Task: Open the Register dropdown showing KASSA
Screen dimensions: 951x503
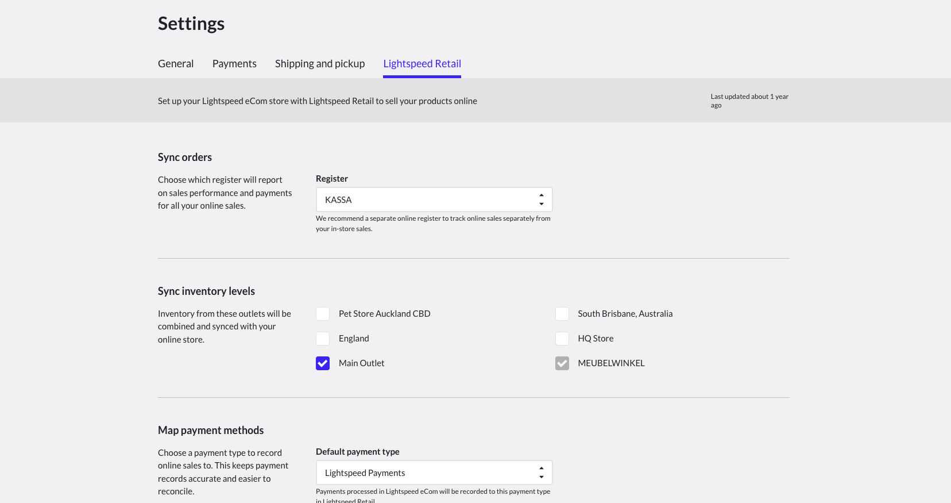Action: click(434, 199)
